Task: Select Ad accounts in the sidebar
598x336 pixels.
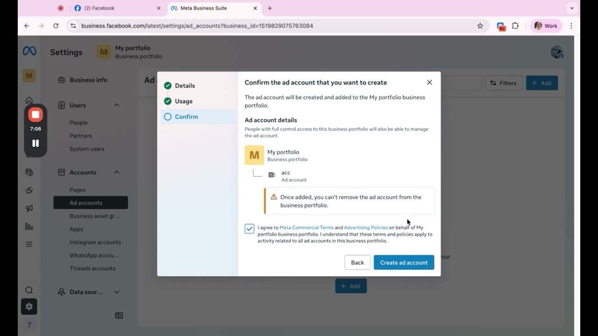Action: [91, 203]
